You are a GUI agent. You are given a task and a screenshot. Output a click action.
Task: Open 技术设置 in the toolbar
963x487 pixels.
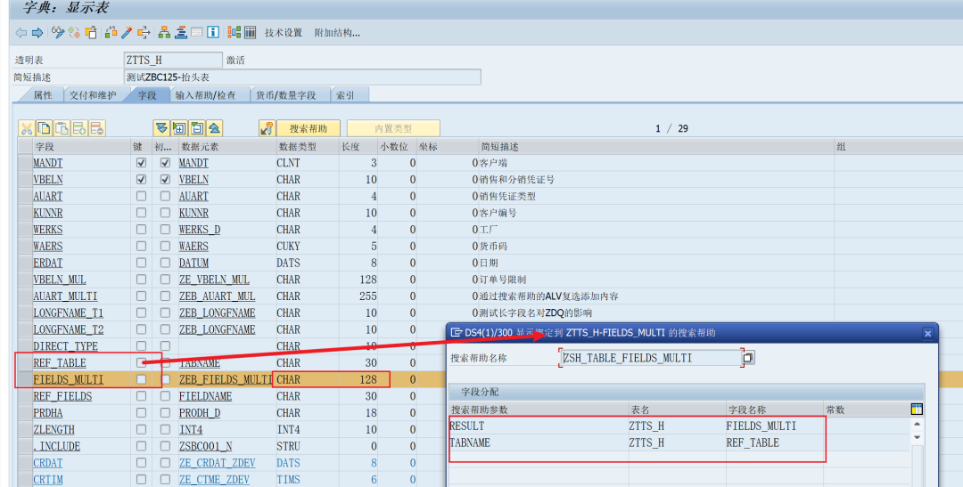(x=284, y=33)
